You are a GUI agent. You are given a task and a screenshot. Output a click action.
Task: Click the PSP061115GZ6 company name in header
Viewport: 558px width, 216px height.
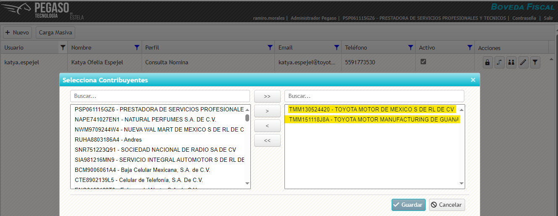click(424, 18)
